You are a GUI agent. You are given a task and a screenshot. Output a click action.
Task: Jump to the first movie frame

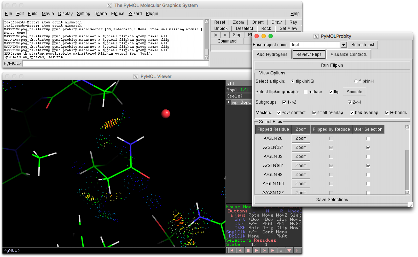pyautogui.click(x=232, y=250)
